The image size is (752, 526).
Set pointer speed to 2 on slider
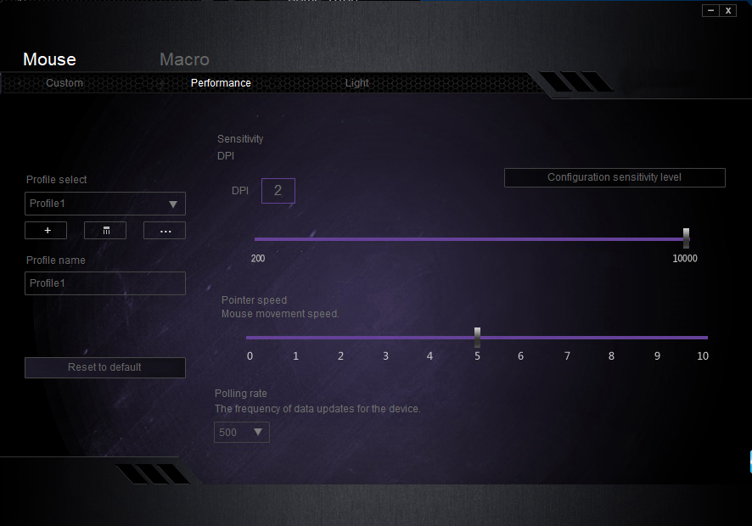(x=340, y=337)
